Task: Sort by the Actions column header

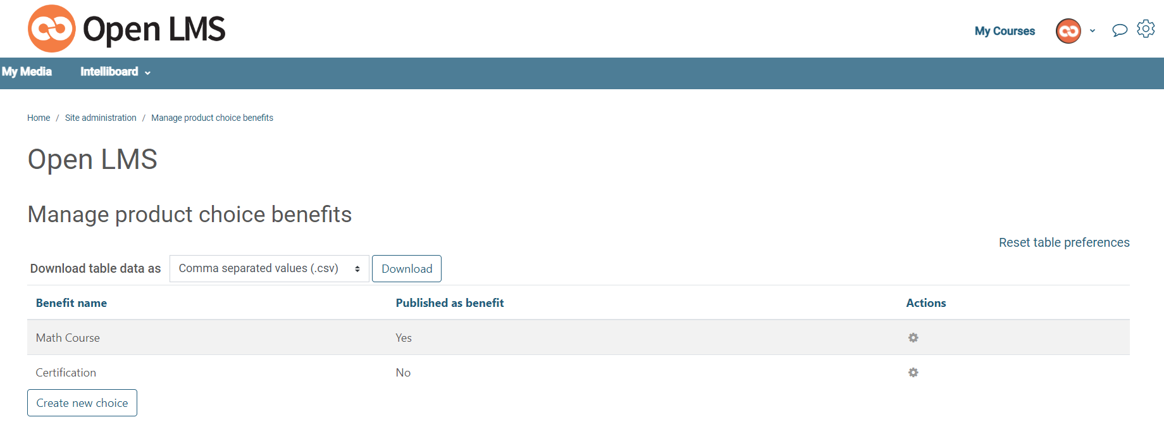Action: (x=926, y=302)
